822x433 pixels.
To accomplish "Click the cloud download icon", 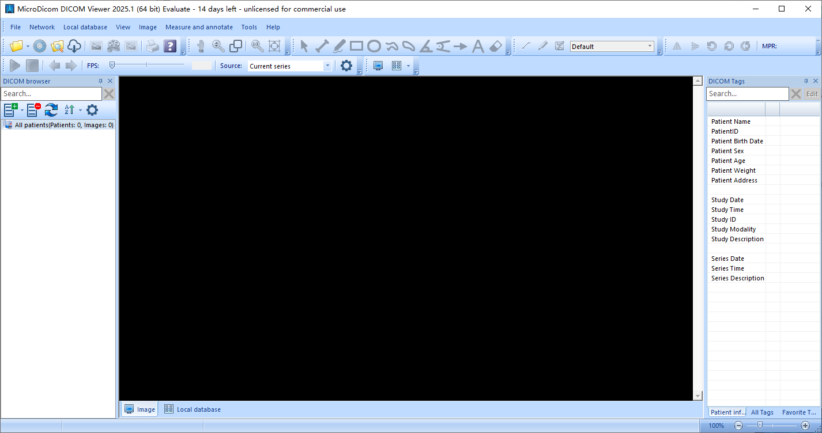I will coord(74,47).
